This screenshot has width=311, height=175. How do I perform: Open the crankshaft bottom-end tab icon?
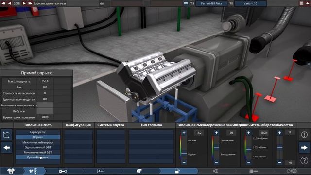click(63, 171)
